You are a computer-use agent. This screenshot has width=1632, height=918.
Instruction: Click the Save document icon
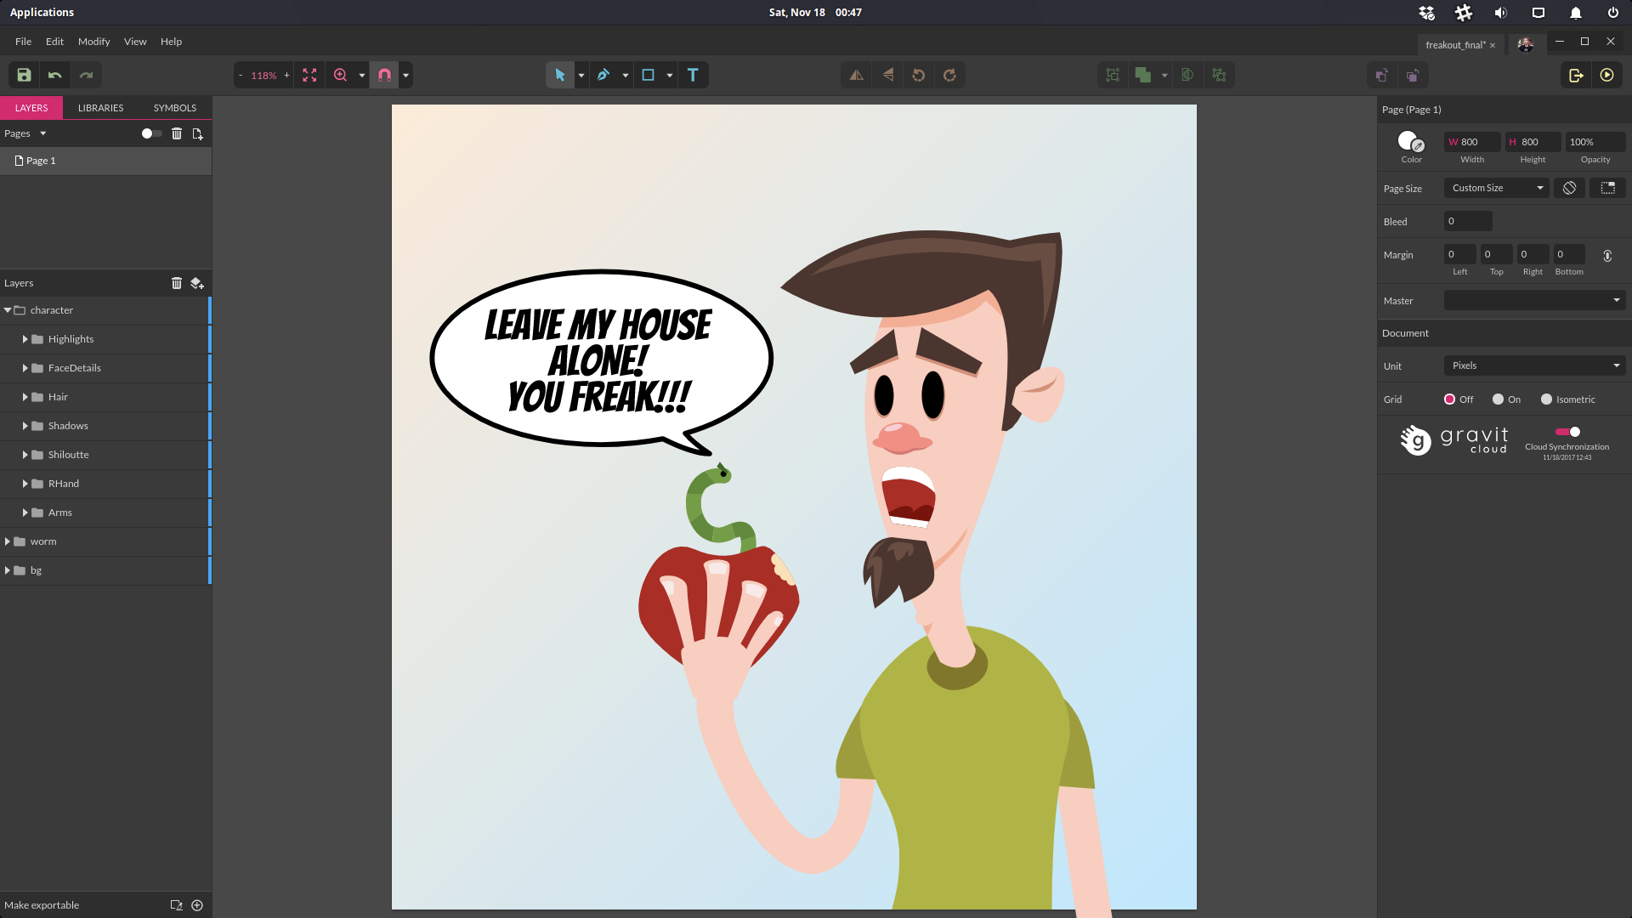tap(24, 75)
